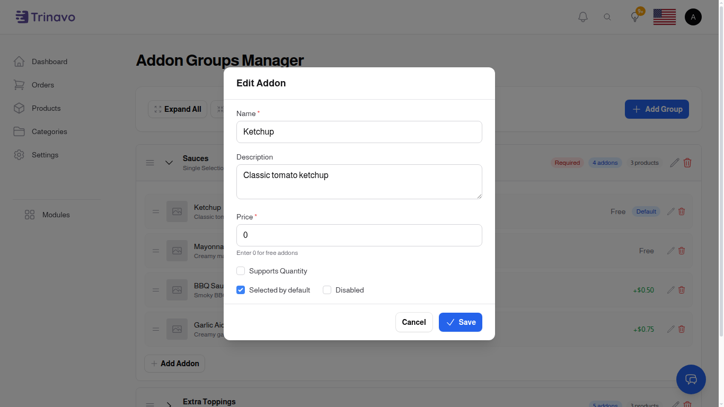724x407 pixels.
Task: Open search using the magnifier icon
Action: pos(607,16)
